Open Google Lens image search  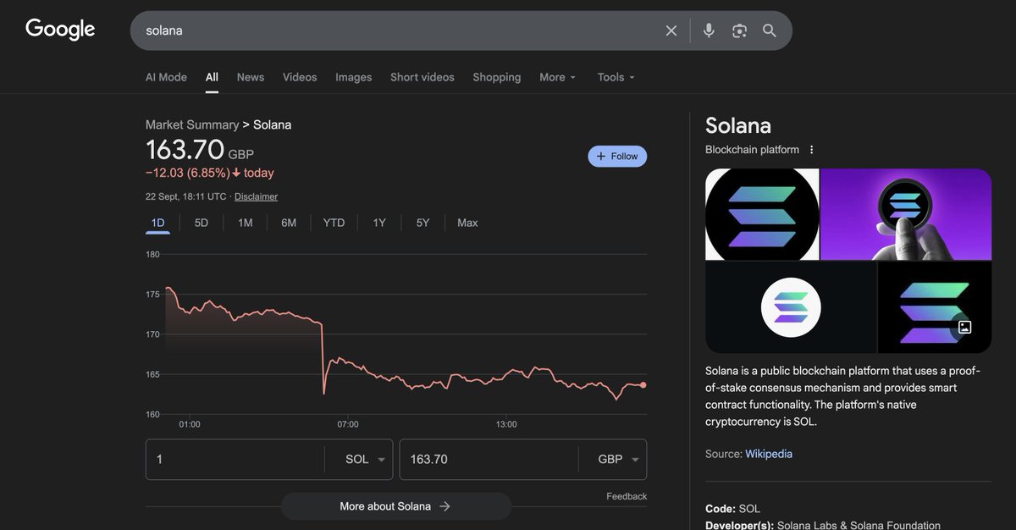[738, 30]
